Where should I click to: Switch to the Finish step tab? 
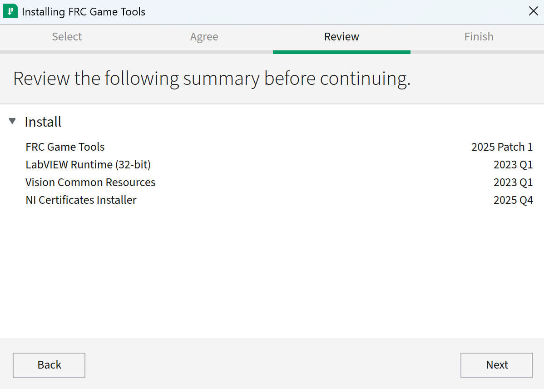tap(479, 36)
